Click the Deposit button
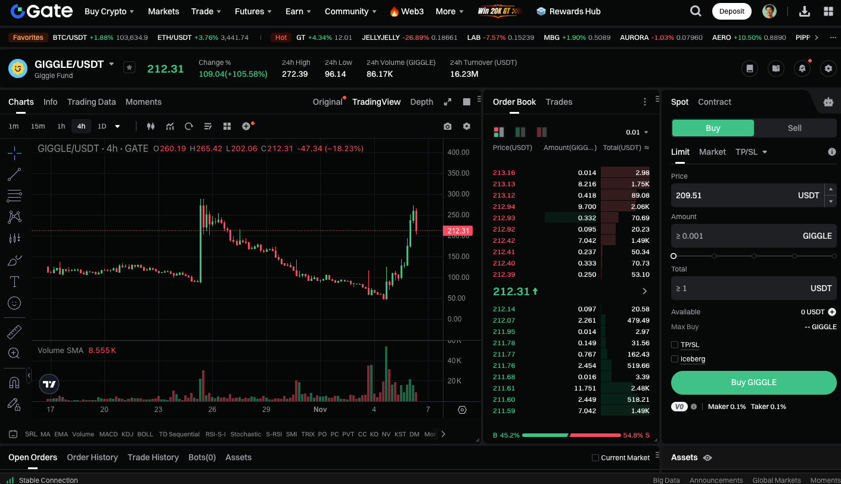This screenshot has height=484, width=841. pos(731,11)
